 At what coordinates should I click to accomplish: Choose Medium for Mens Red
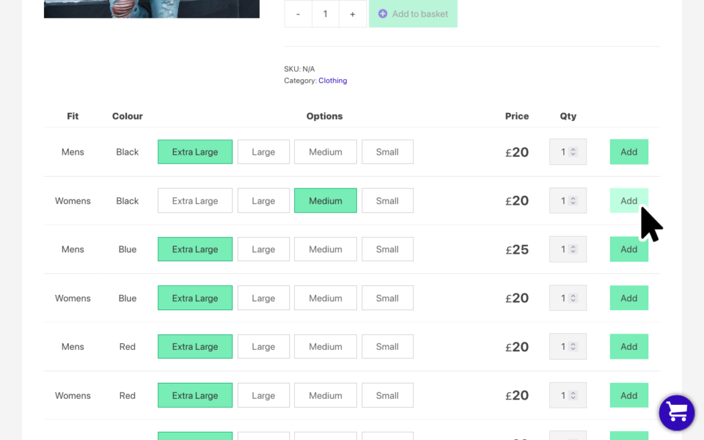point(325,346)
